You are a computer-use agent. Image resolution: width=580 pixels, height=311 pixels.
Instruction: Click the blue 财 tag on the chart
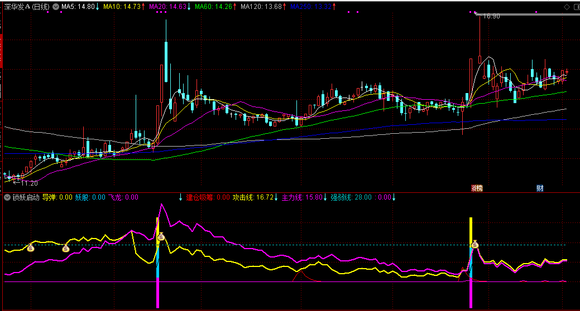[540, 188]
